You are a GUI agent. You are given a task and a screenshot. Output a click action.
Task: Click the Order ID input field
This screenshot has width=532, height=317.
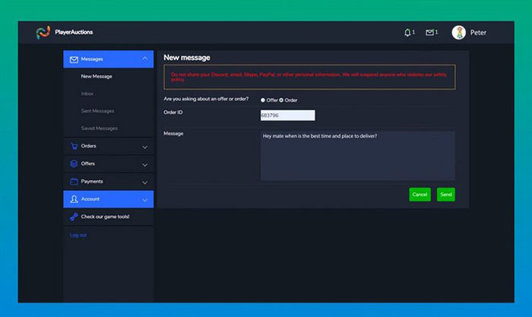pyautogui.click(x=287, y=116)
